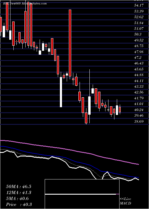Pick the 49.52 price label
This screenshot has width=149, height=209.
pos(139,40)
